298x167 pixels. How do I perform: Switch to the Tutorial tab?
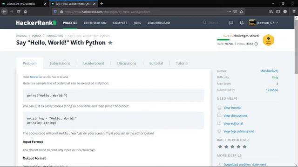pos(182,63)
